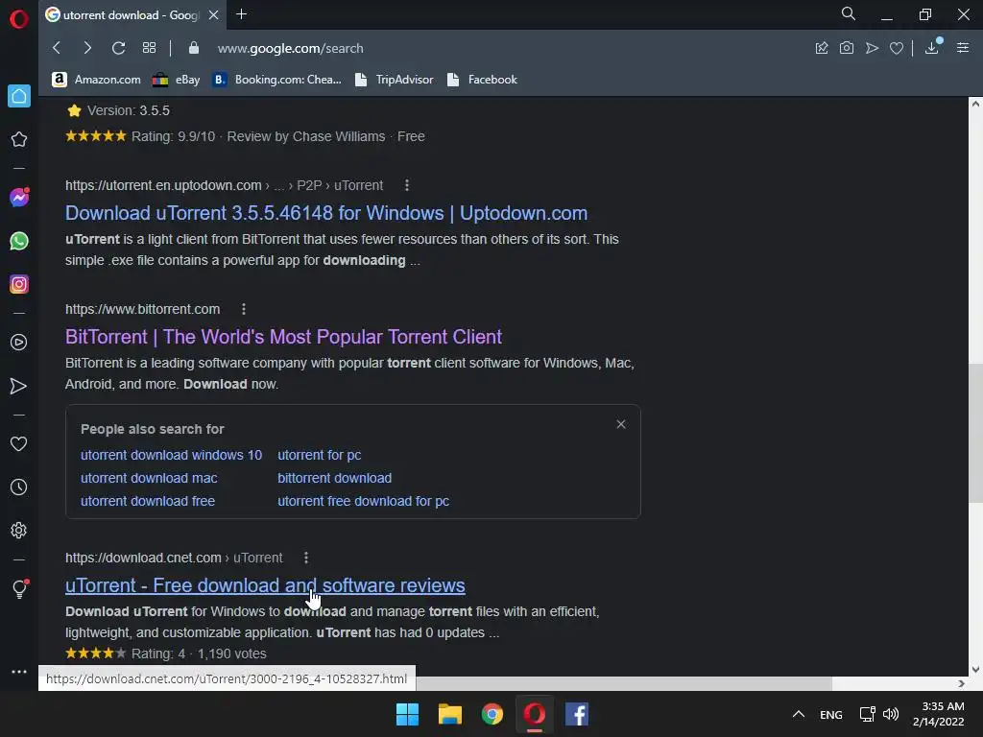Search open tabs with magnifier icon

(x=849, y=13)
